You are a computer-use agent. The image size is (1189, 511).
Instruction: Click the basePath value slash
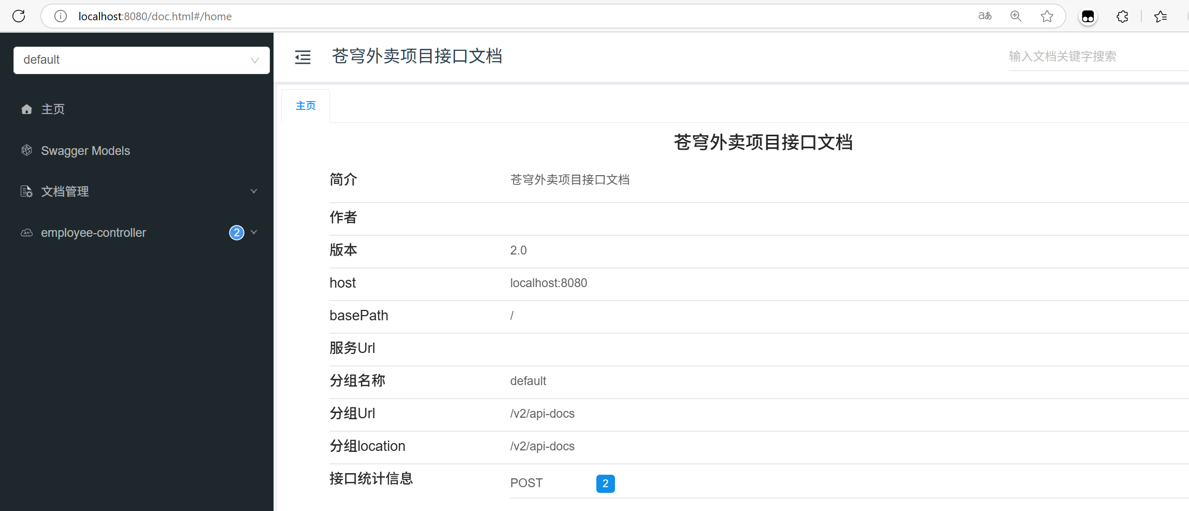coord(512,316)
